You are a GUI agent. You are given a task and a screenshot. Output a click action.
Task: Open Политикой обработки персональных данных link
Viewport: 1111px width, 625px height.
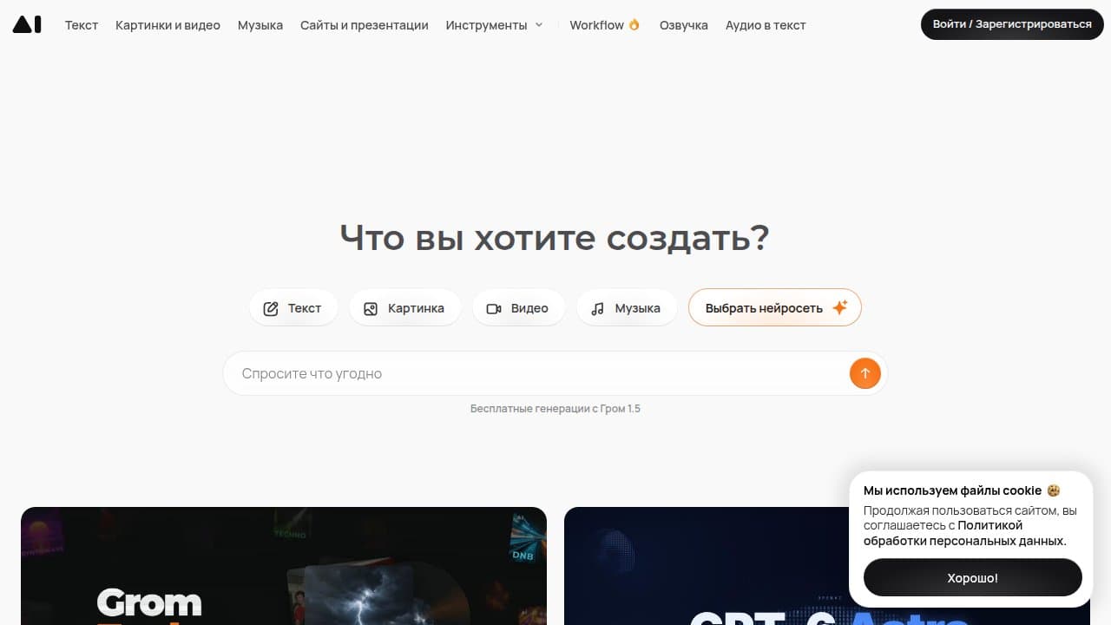[x=965, y=533]
